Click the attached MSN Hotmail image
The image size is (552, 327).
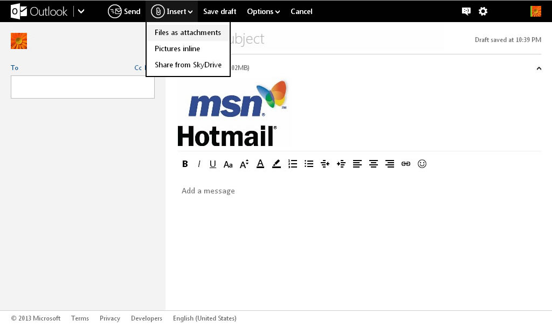tap(233, 113)
